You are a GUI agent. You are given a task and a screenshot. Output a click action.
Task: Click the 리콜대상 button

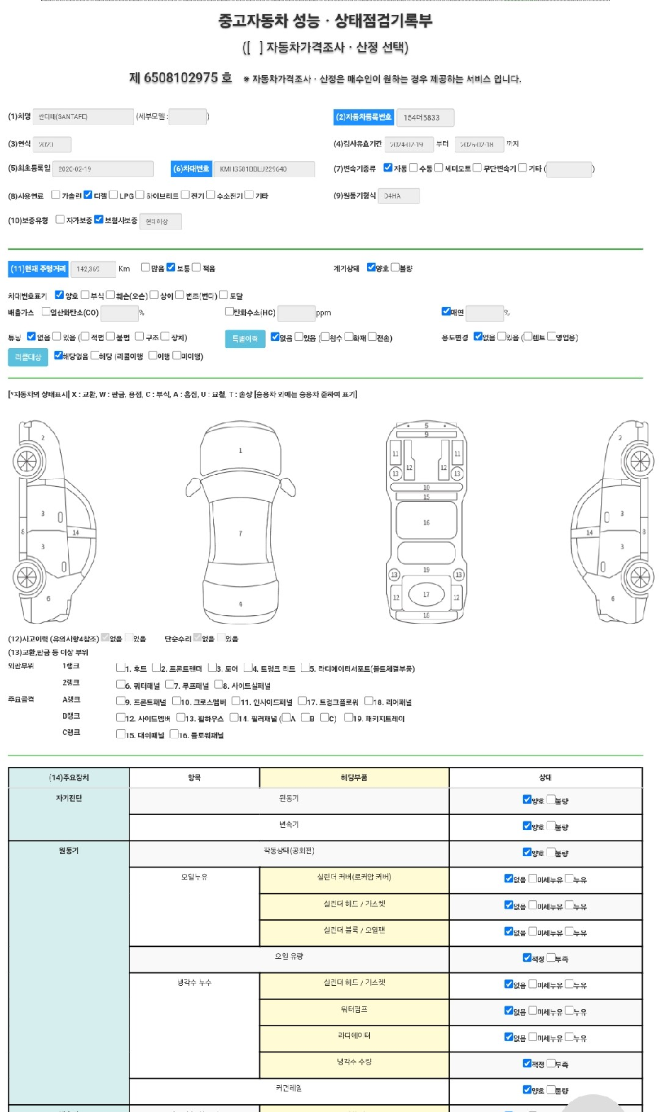tap(28, 357)
